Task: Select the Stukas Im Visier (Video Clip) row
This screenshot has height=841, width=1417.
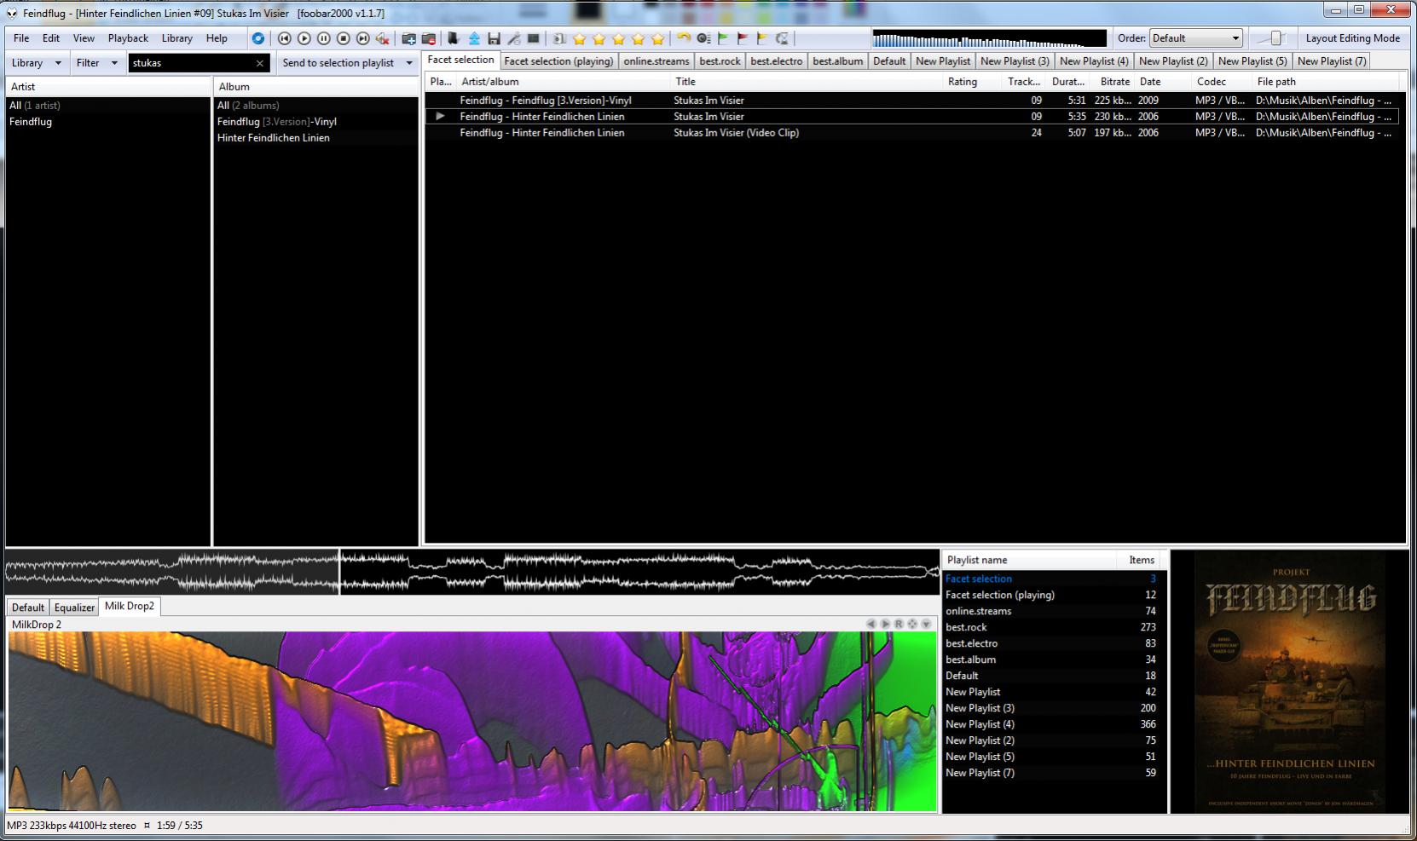Action: click(912, 133)
